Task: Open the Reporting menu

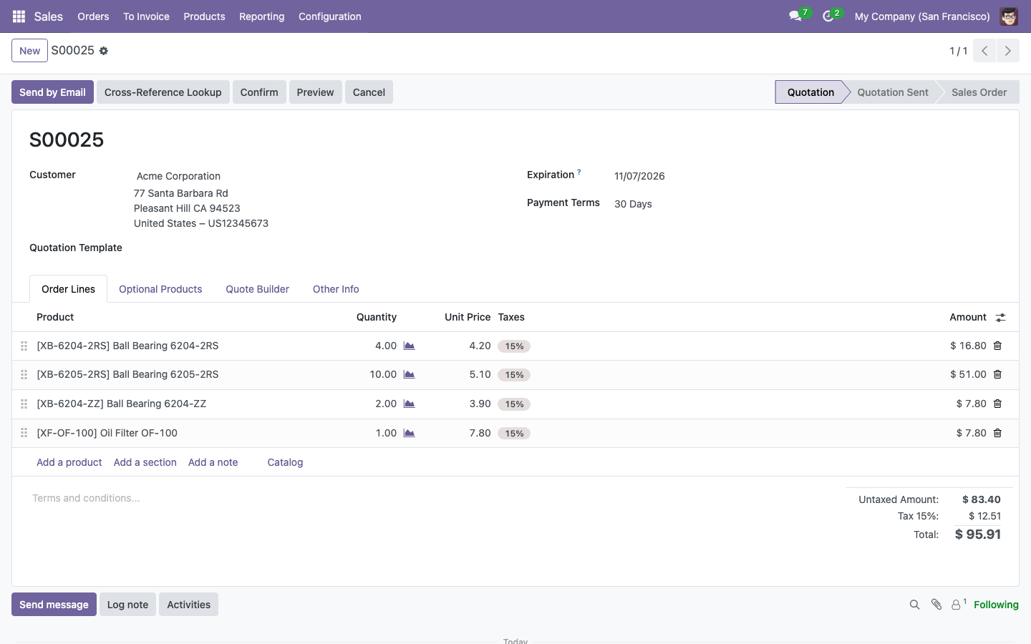Action: tap(261, 16)
